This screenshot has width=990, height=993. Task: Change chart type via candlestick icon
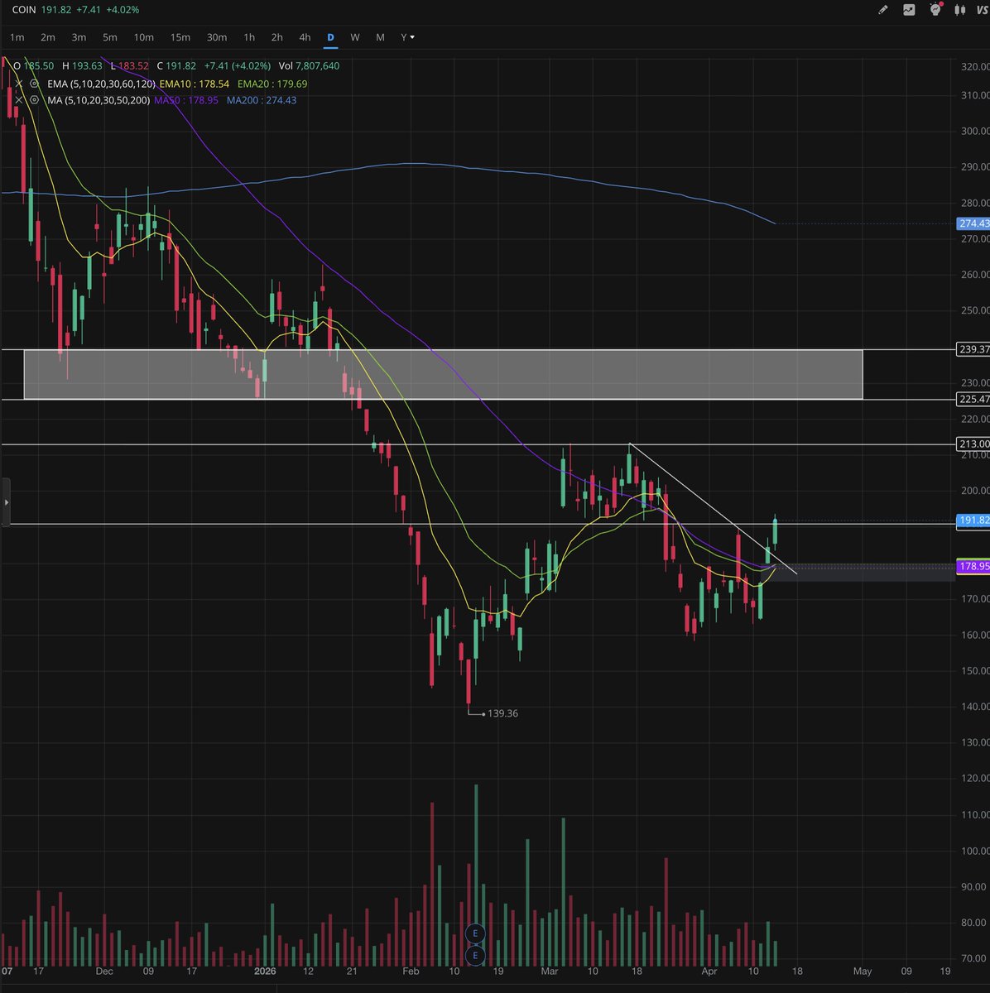960,10
